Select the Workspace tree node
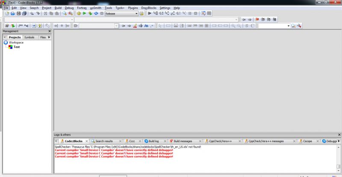This screenshot has width=342, height=177. click(16, 43)
